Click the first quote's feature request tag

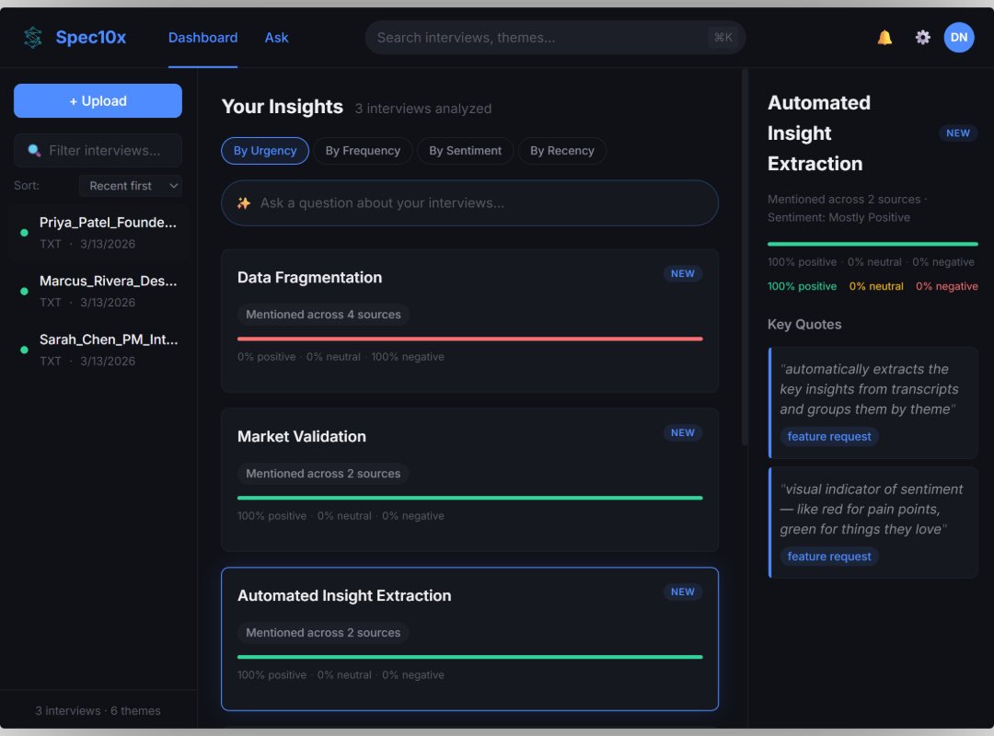click(829, 437)
